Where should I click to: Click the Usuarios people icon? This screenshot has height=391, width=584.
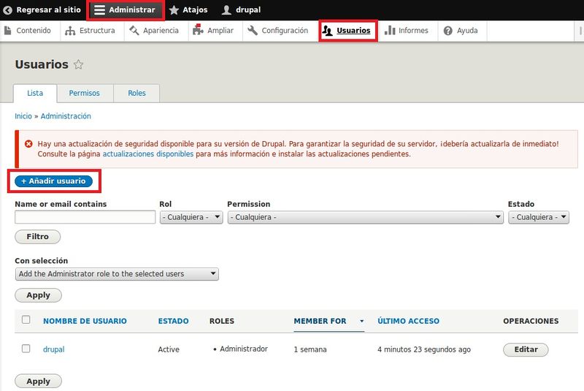tap(327, 31)
